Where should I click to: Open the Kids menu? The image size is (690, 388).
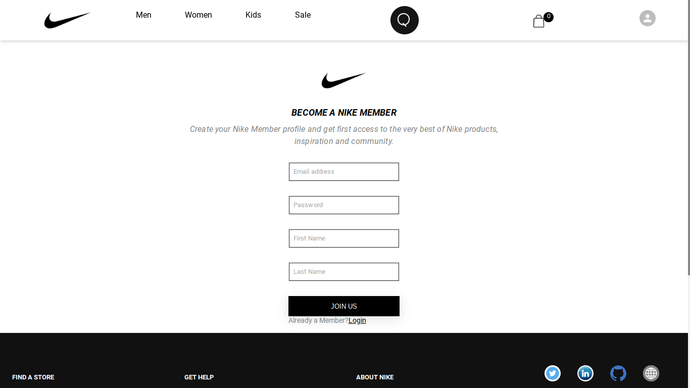tap(253, 15)
